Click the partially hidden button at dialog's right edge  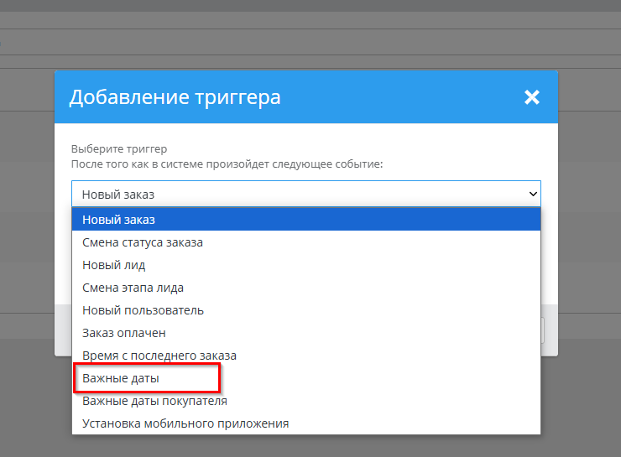[550, 330]
